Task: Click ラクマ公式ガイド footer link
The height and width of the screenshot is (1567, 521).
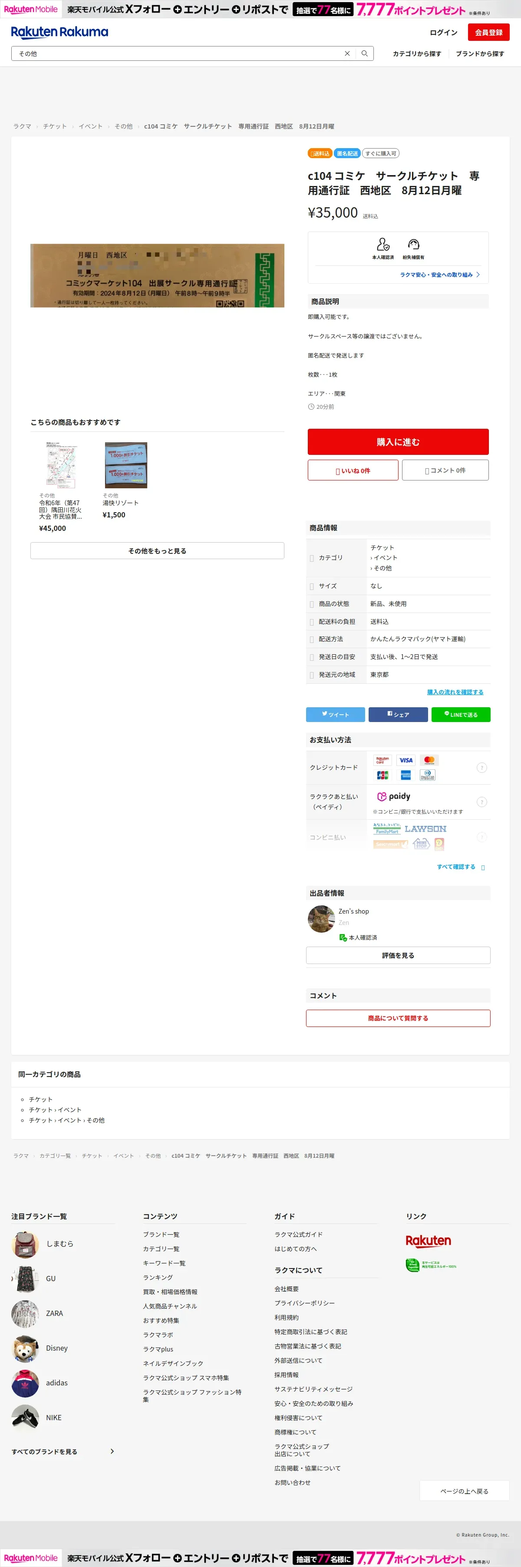Action: [299, 1234]
